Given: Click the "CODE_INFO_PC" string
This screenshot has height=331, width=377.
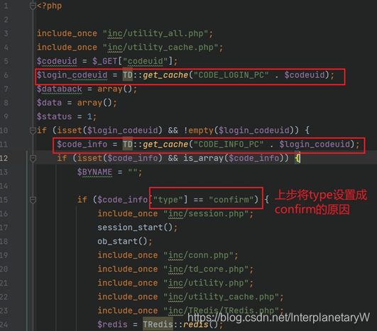Looking at the screenshot, I should [x=229, y=145].
